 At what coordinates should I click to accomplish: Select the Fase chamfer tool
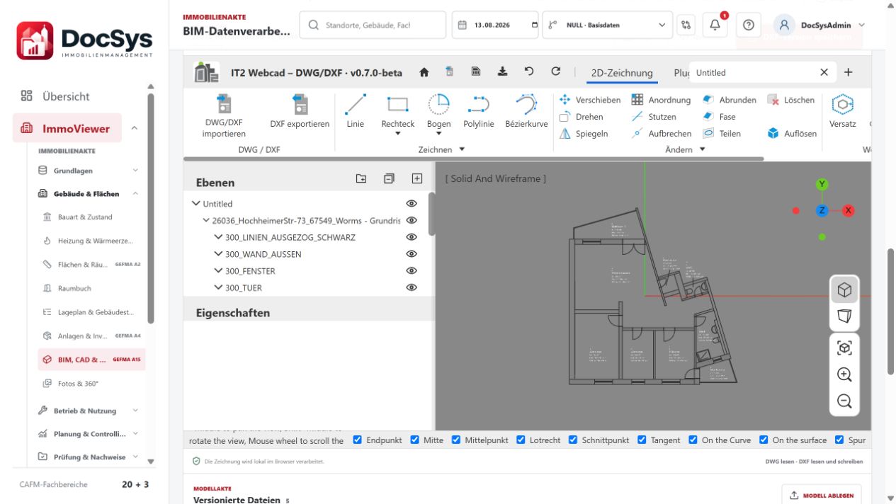[719, 117]
